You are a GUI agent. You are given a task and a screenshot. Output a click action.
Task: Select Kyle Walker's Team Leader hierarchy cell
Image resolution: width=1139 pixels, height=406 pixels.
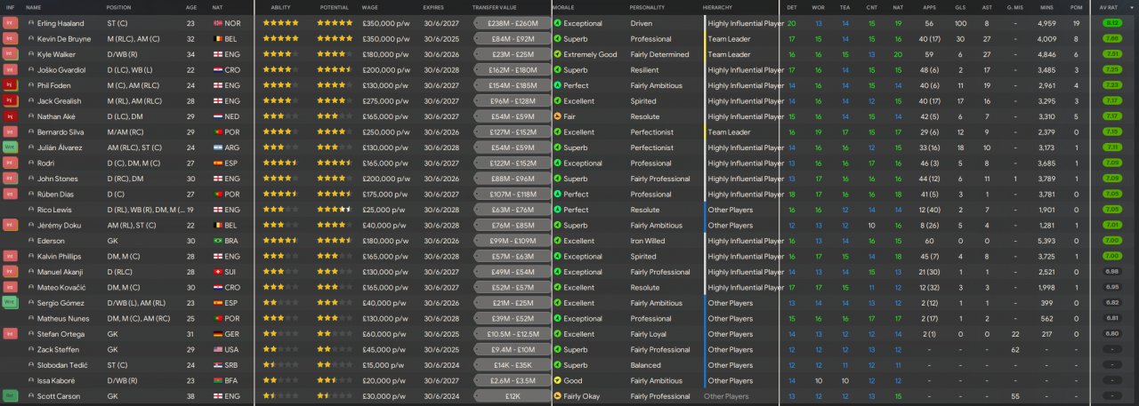tap(730, 54)
